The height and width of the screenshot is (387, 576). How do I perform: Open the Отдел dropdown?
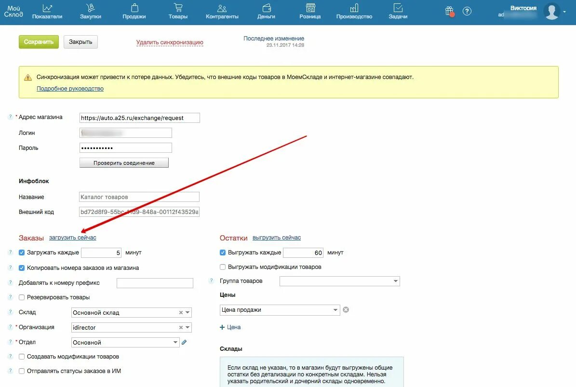pyautogui.click(x=125, y=342)
